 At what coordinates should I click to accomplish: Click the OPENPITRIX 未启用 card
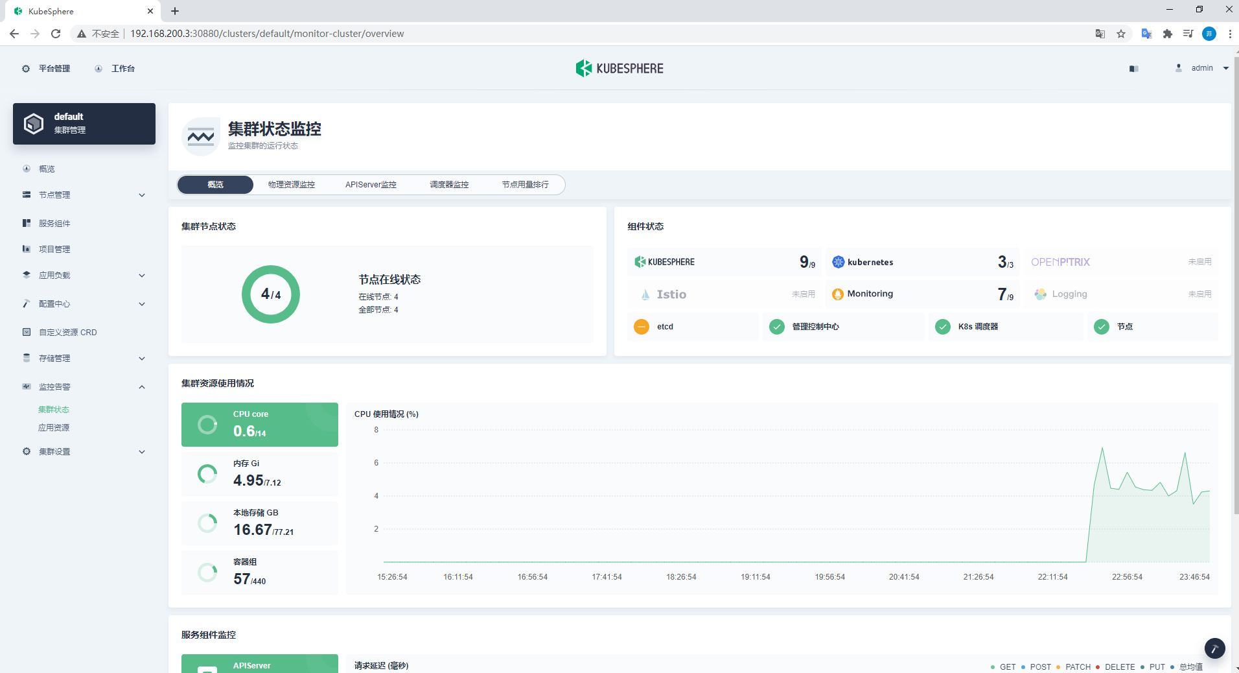[x=1121, y=262]
